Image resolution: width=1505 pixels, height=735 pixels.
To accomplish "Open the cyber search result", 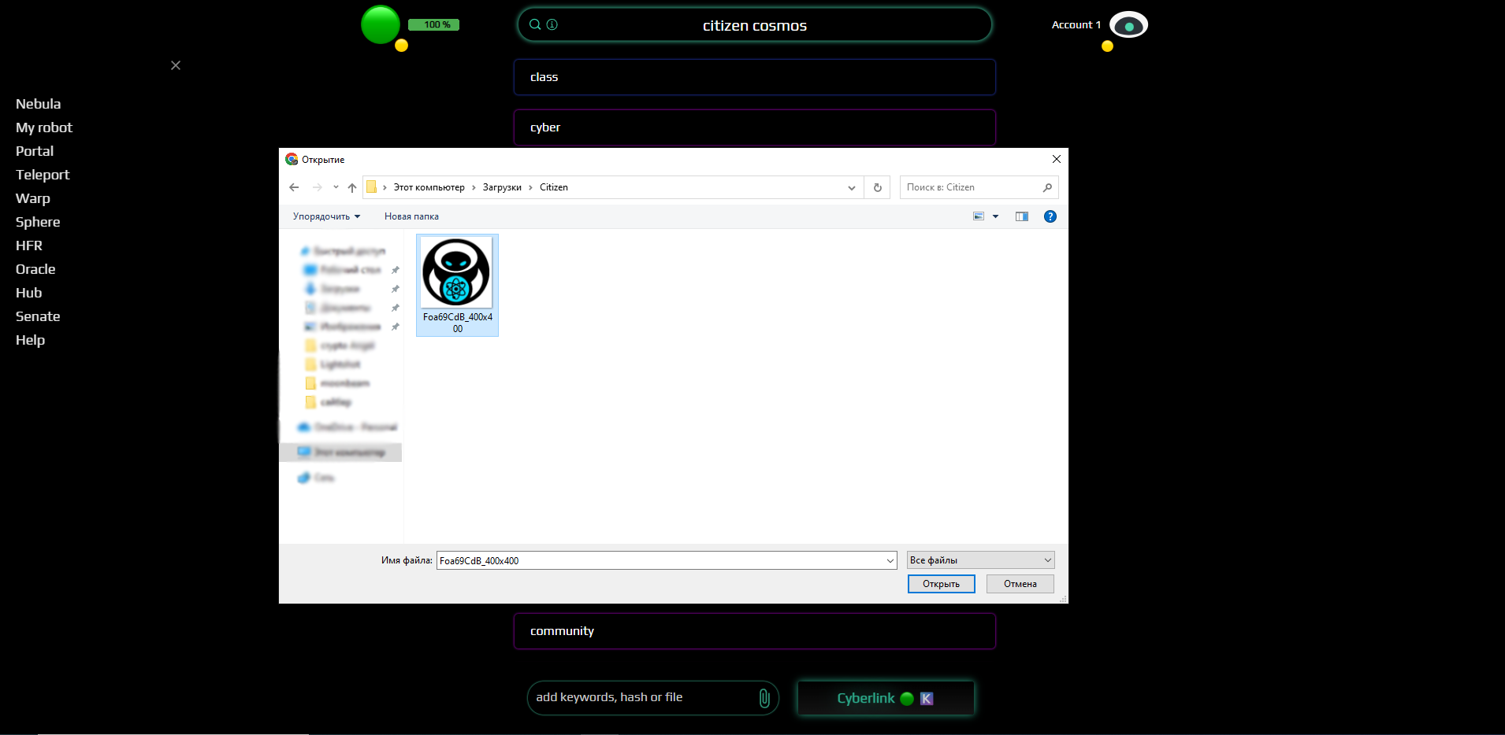I will tap(755, 127).
